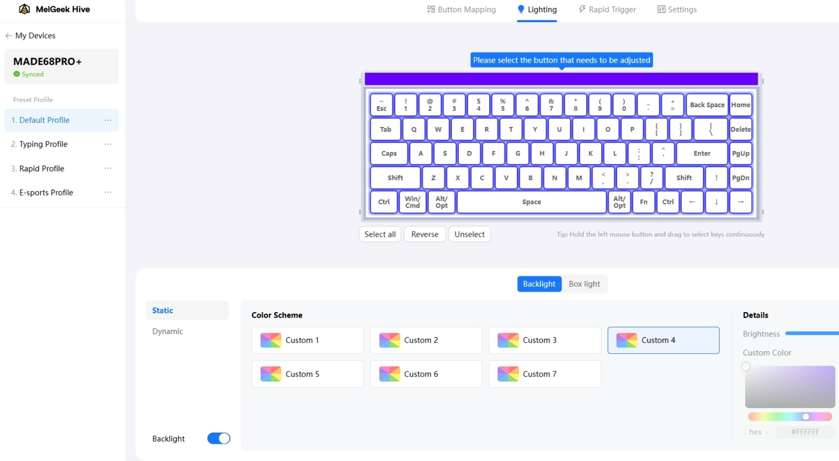Adjust the Brightness slider
The width and height of the screenshot is (839, 461).
[812, 334]
